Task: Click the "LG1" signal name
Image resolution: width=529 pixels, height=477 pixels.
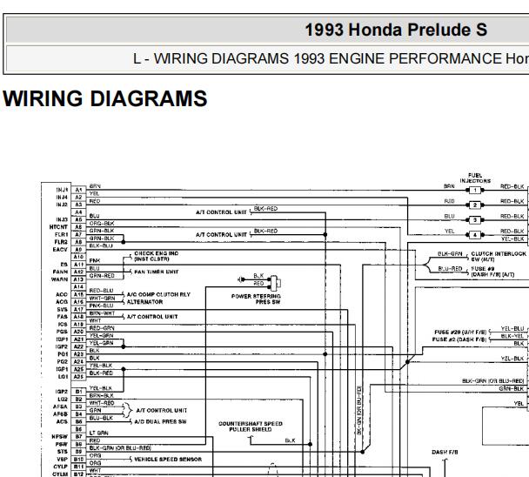Action: click(63, 376)
